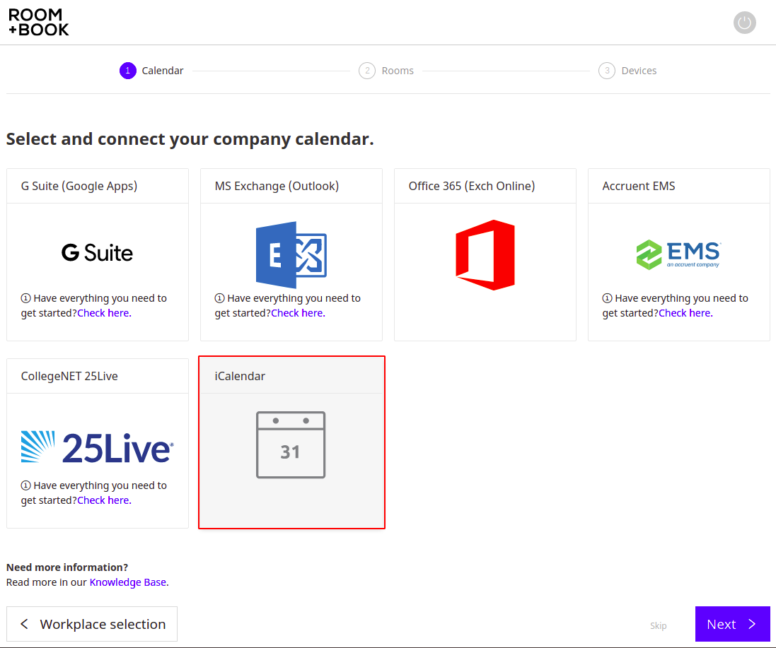Click the Skip link

[658, 626]
